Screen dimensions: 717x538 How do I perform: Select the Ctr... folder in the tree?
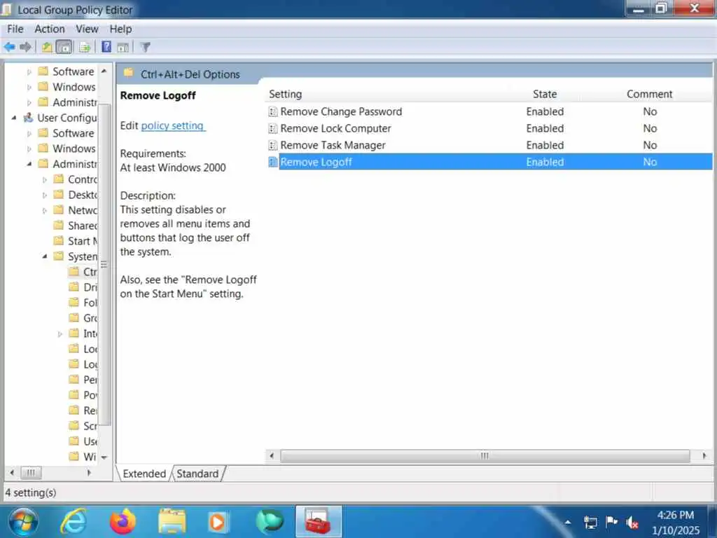point(83,272)
